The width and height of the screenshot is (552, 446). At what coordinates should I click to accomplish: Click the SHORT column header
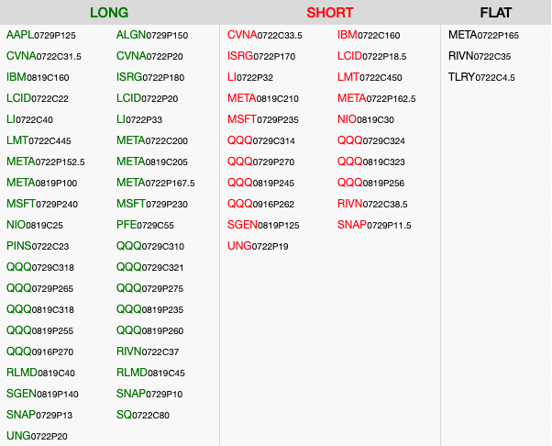click(330, 13)
